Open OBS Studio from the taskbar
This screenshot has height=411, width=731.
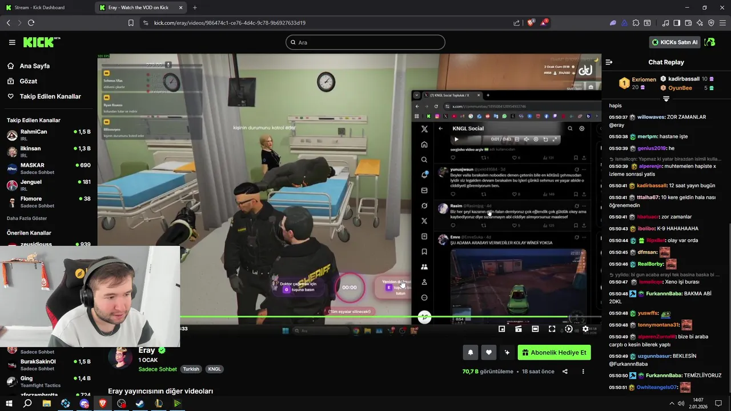coord(122,404)
